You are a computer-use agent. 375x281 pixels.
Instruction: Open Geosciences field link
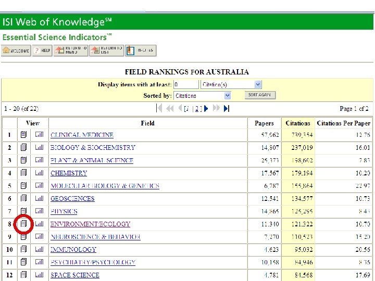point(72,199)
